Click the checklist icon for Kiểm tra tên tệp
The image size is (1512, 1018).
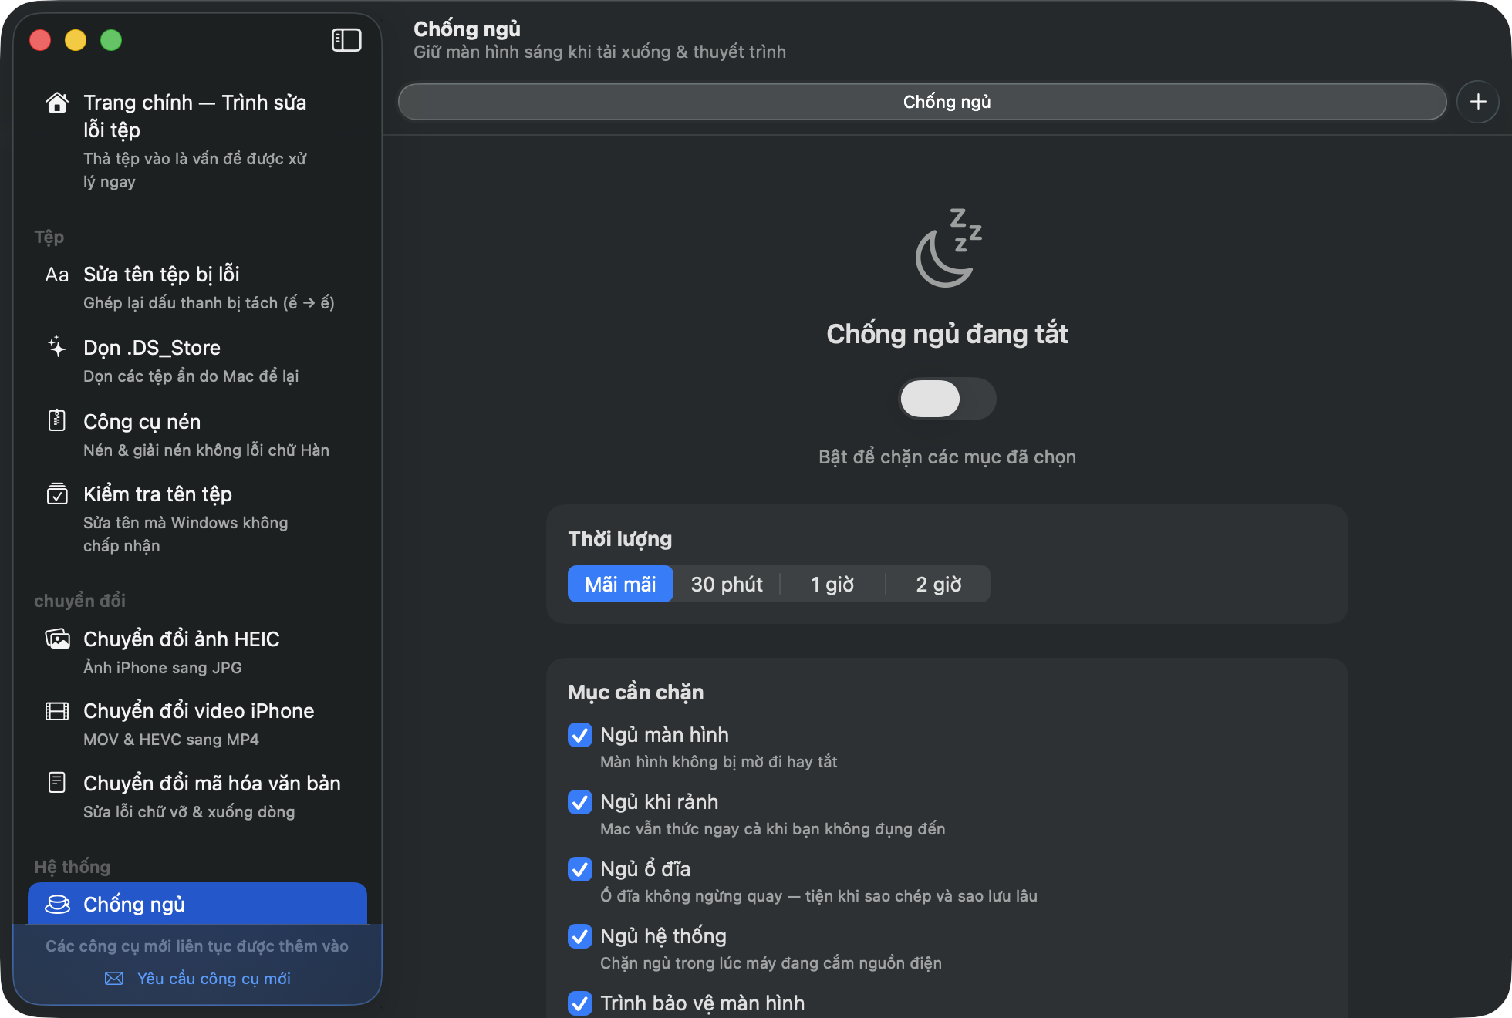pos(57,494)
